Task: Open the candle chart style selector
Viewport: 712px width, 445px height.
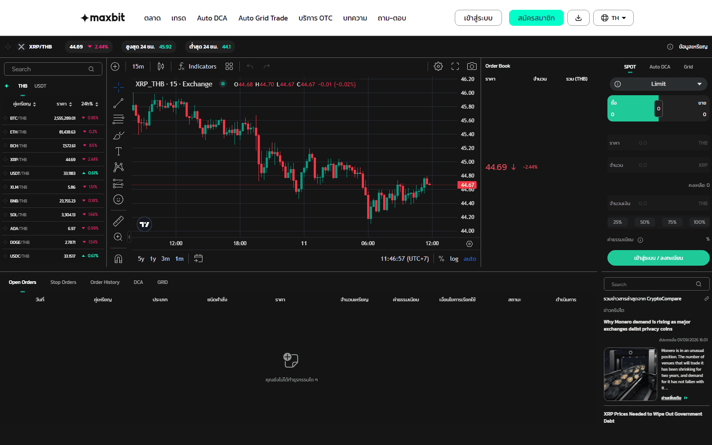Action: click(x=161, y=66)
